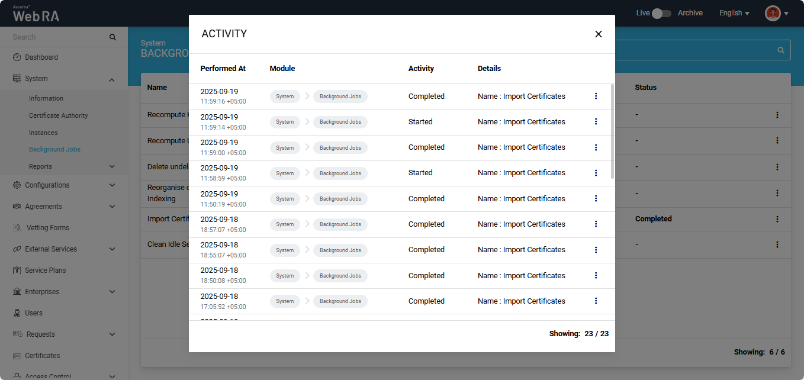Toggle the Live/Archive switch
Screen dimensions: 804x380
pos(661,13)
